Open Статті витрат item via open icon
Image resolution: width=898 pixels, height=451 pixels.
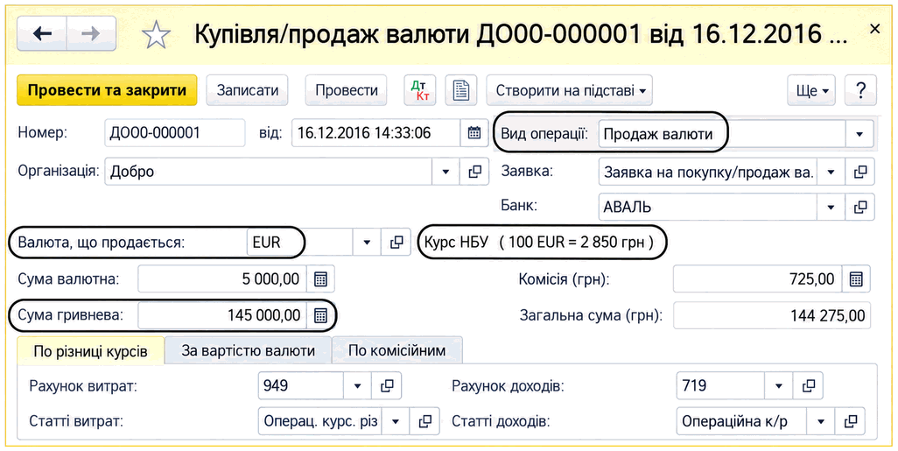click(x=424, y=421)
